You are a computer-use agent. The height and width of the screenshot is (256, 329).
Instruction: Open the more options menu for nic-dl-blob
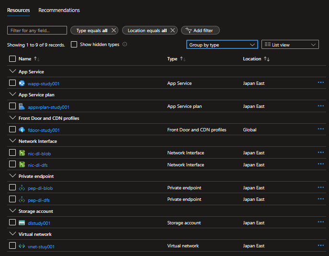tap(320, 152)
